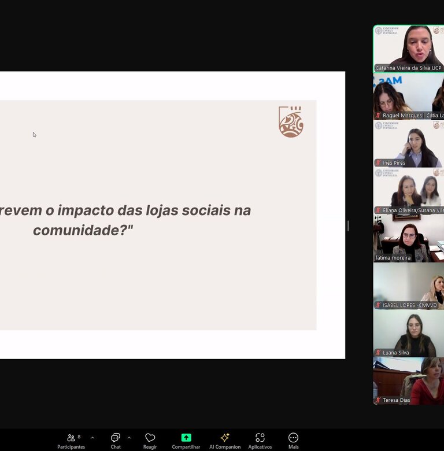This screenshot has width=444, height=451.
Task: Click muted mic icon beside Luana Silva
Action: click(x=378, y=353)
